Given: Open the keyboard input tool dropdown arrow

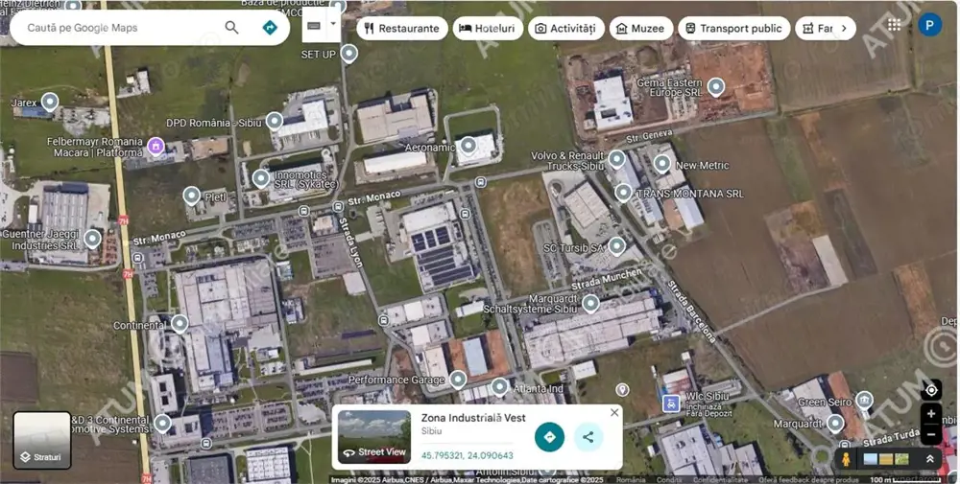Looking at the screenshot, I should tap(333, 25).
